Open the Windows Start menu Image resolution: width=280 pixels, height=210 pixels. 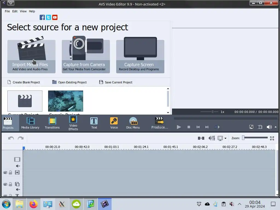coord(6,204)
